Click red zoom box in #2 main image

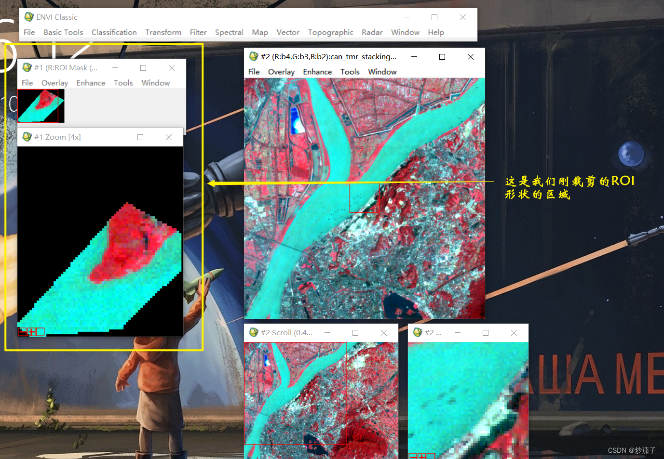[364, 197]
